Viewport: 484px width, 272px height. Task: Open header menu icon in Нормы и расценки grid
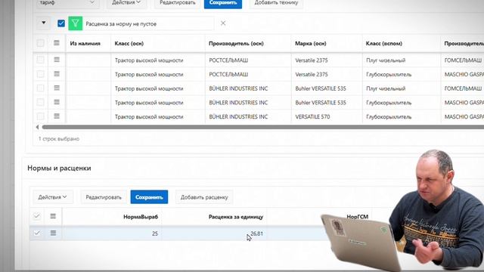[x=53, y=216]
